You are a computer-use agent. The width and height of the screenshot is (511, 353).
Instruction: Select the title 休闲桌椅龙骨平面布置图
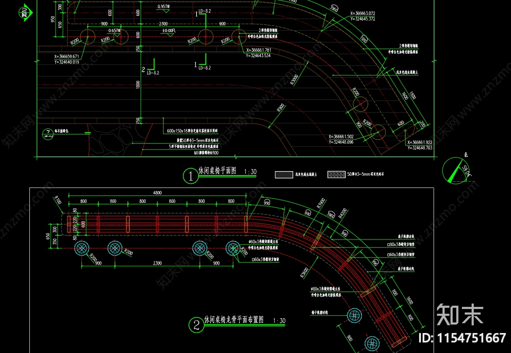234,319
